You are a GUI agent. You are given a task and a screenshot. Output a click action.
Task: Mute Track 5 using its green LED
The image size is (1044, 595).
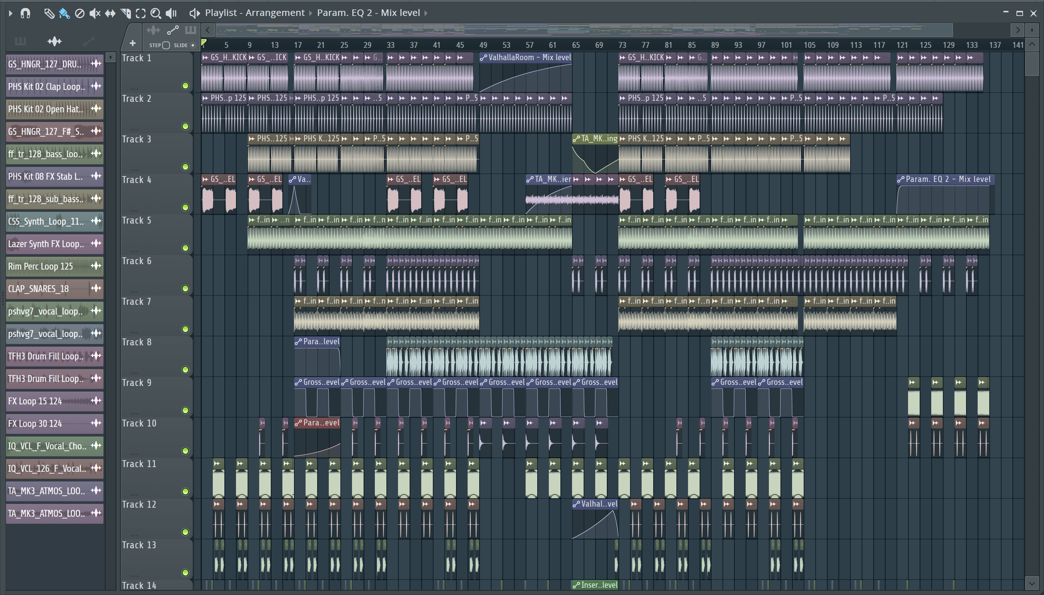[185, 248]
